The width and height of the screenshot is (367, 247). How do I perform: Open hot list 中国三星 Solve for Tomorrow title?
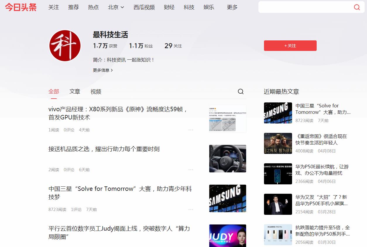click(323, 109)
